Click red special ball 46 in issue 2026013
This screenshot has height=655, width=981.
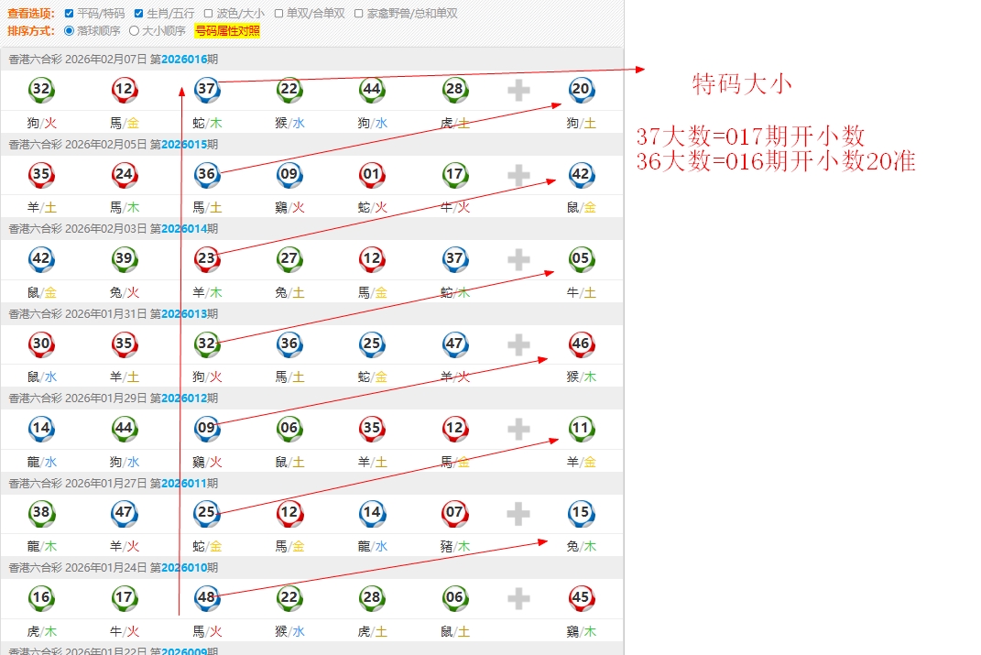pyautogui.click(x=581, y=344)
